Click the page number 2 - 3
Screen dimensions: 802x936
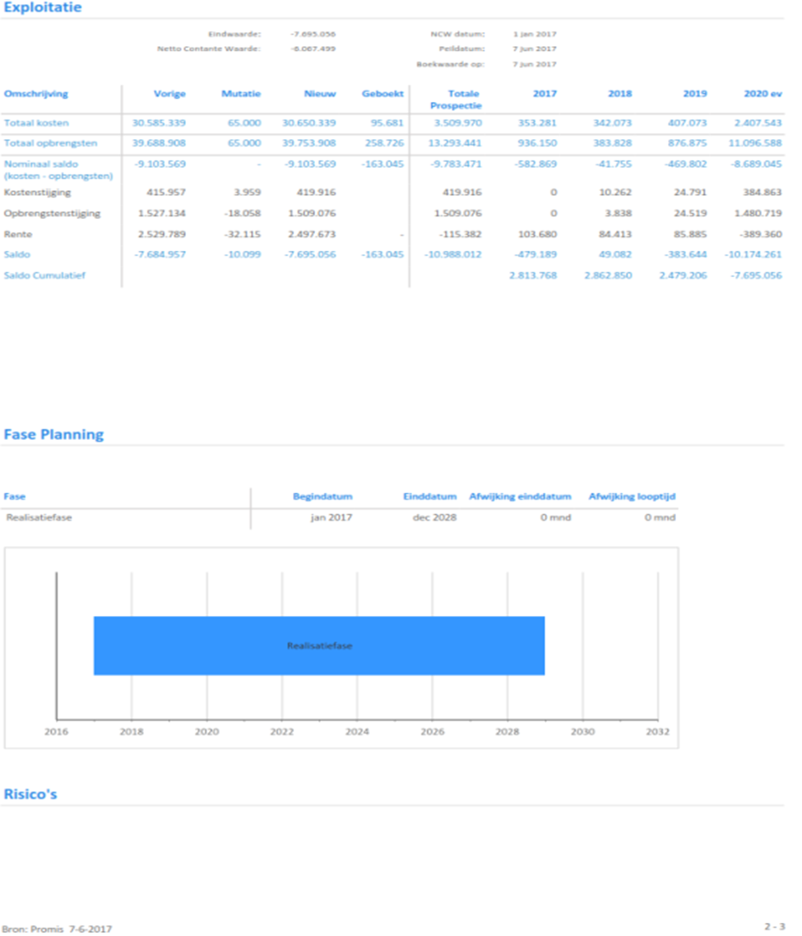pos(775,926)
